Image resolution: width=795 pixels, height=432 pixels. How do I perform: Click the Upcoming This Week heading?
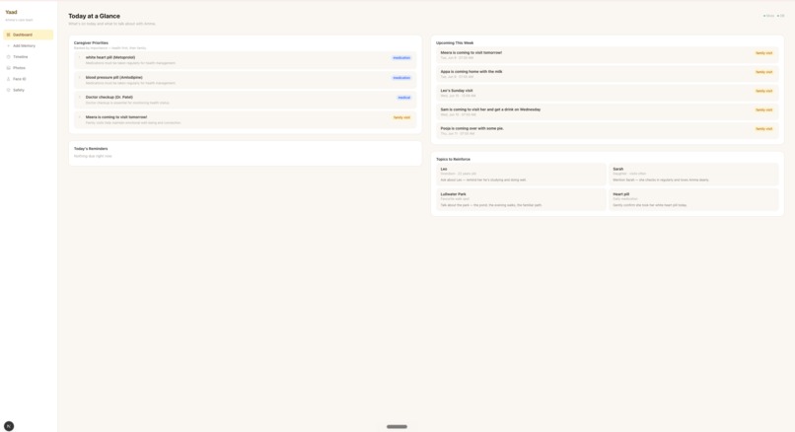pos(455,43)
